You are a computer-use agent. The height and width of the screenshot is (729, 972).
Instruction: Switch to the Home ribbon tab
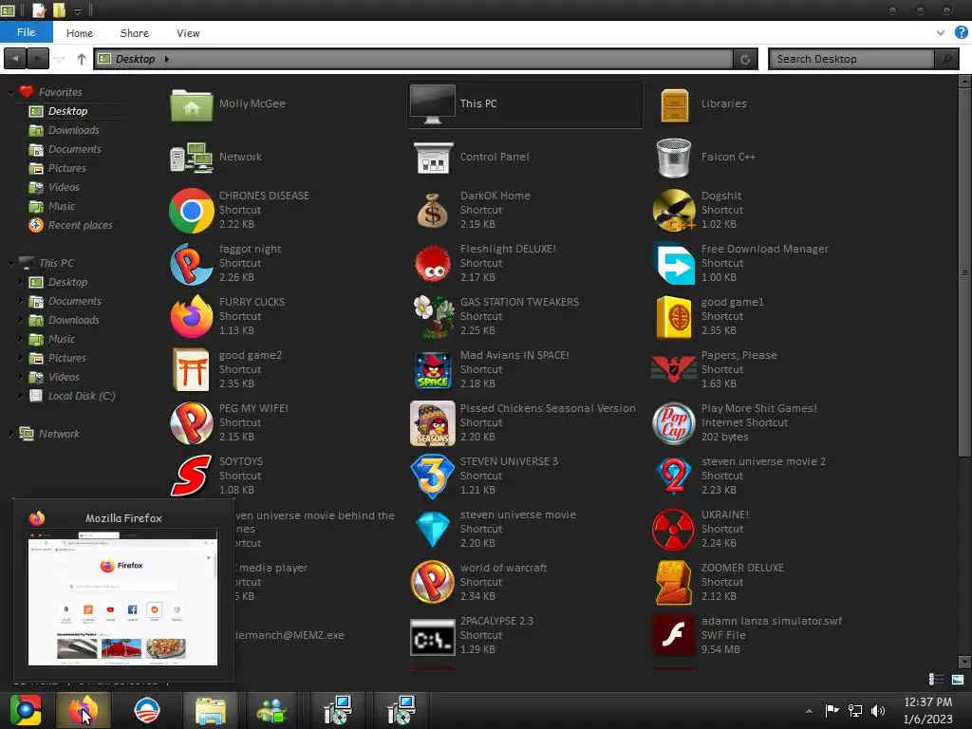coord(80,33)
